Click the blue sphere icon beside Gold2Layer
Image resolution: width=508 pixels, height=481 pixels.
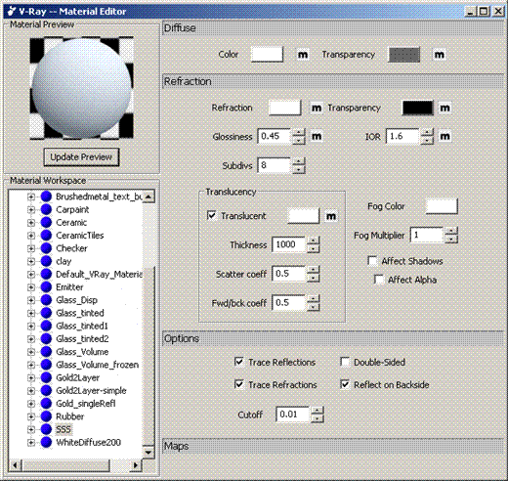[46, 377]
